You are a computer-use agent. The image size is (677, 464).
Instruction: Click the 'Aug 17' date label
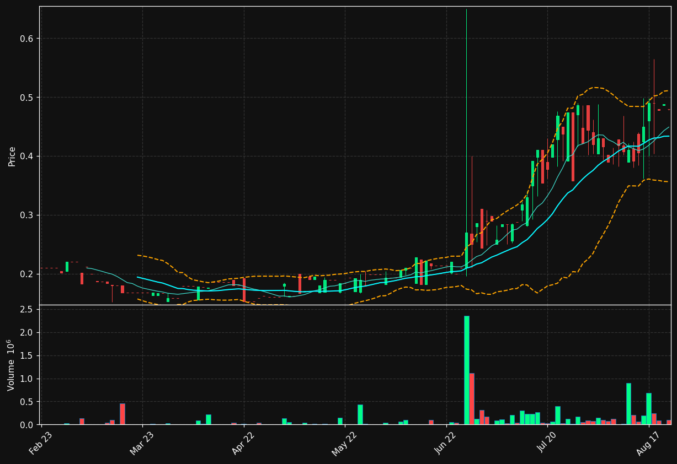pyautogui.click(x=648, y=443)
